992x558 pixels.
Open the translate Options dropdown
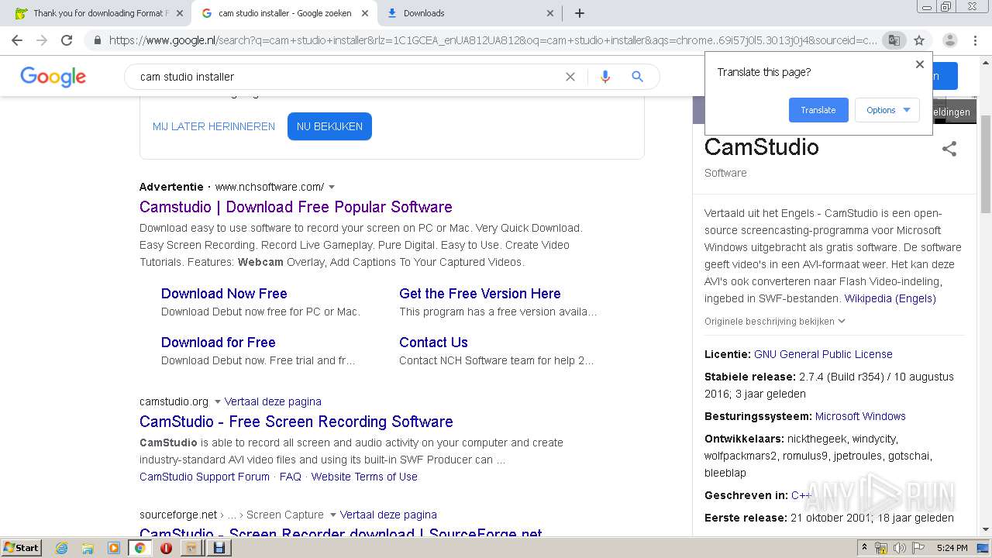tap(887, 110)
